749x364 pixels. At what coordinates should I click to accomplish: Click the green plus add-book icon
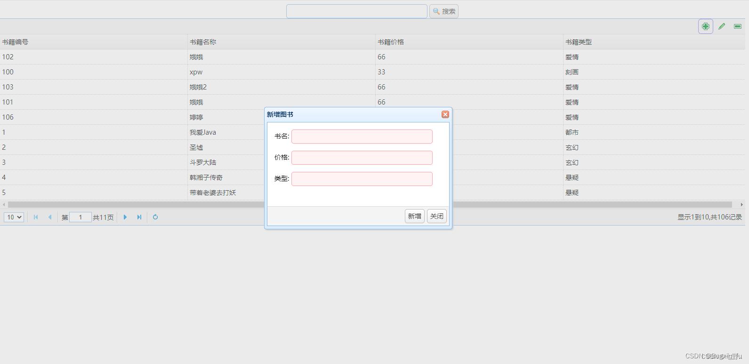coord(705,26)
